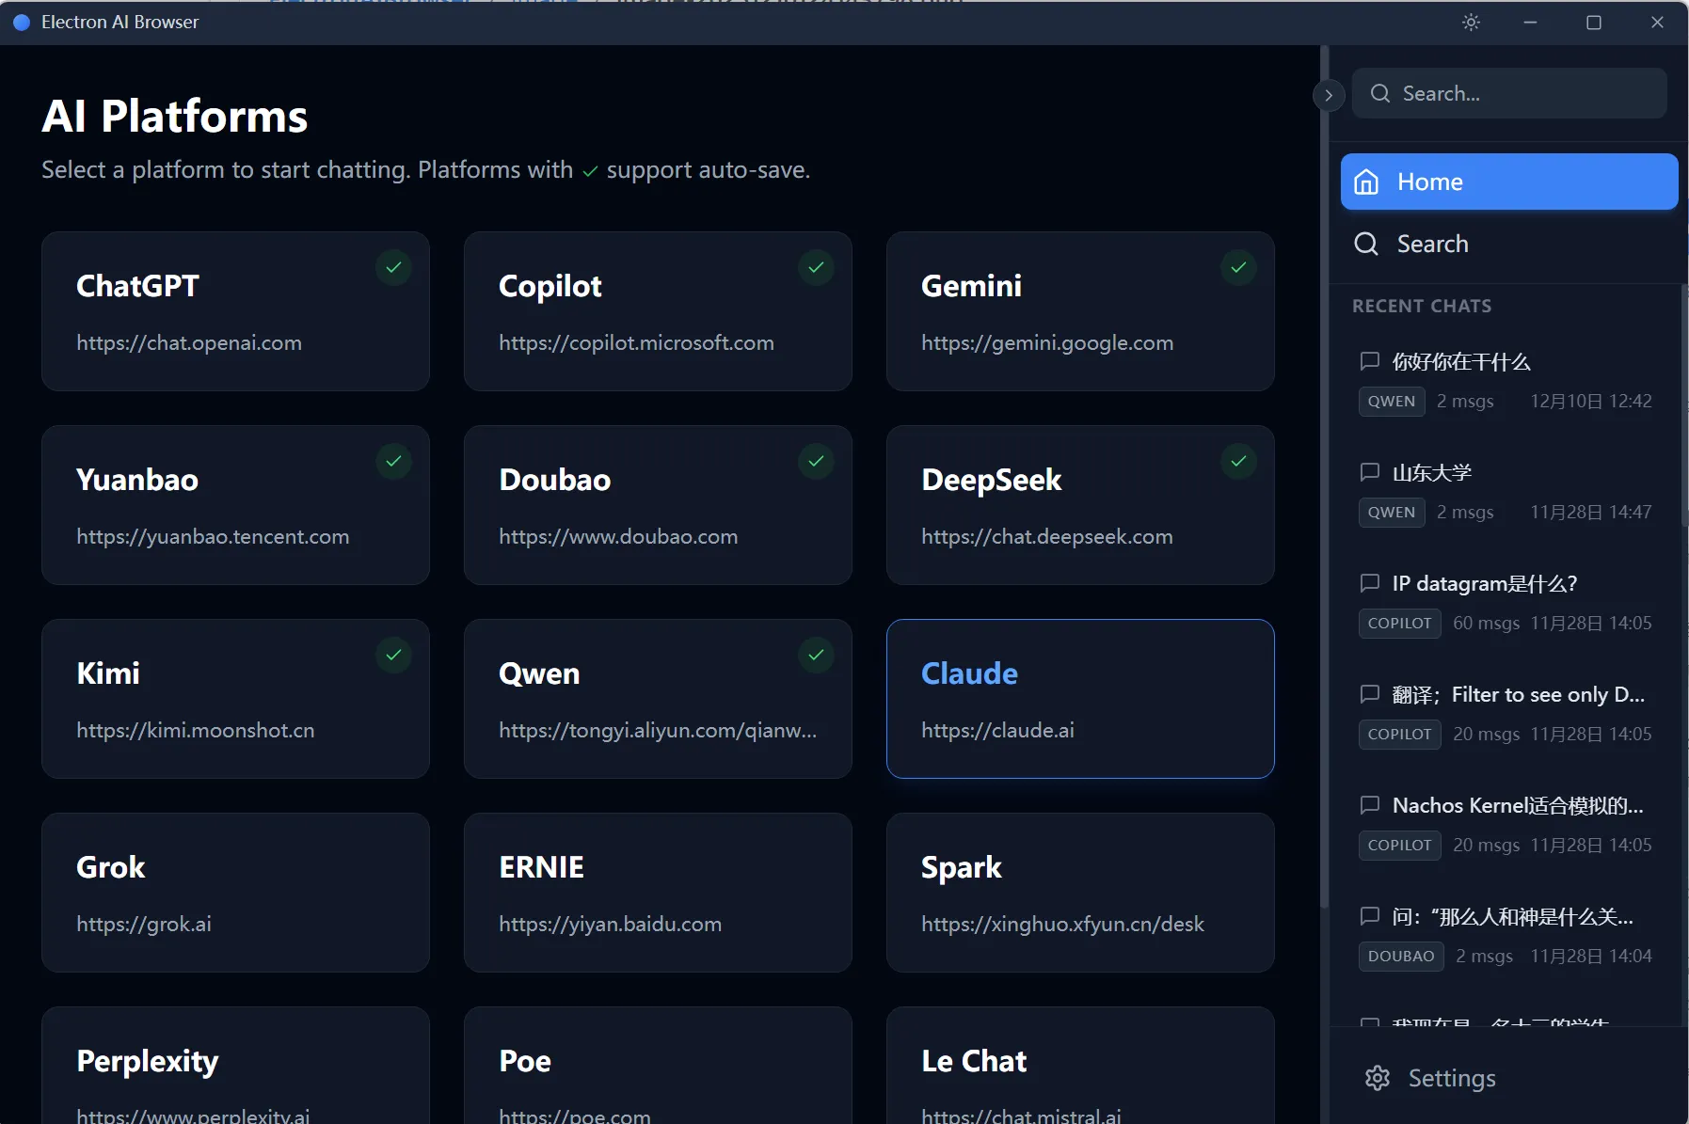Viewport: 1689px width, 1124px height.
Task: Click the chat bubble icon beside Nachos Kernel chat
Action: [x=1370, y=805]
